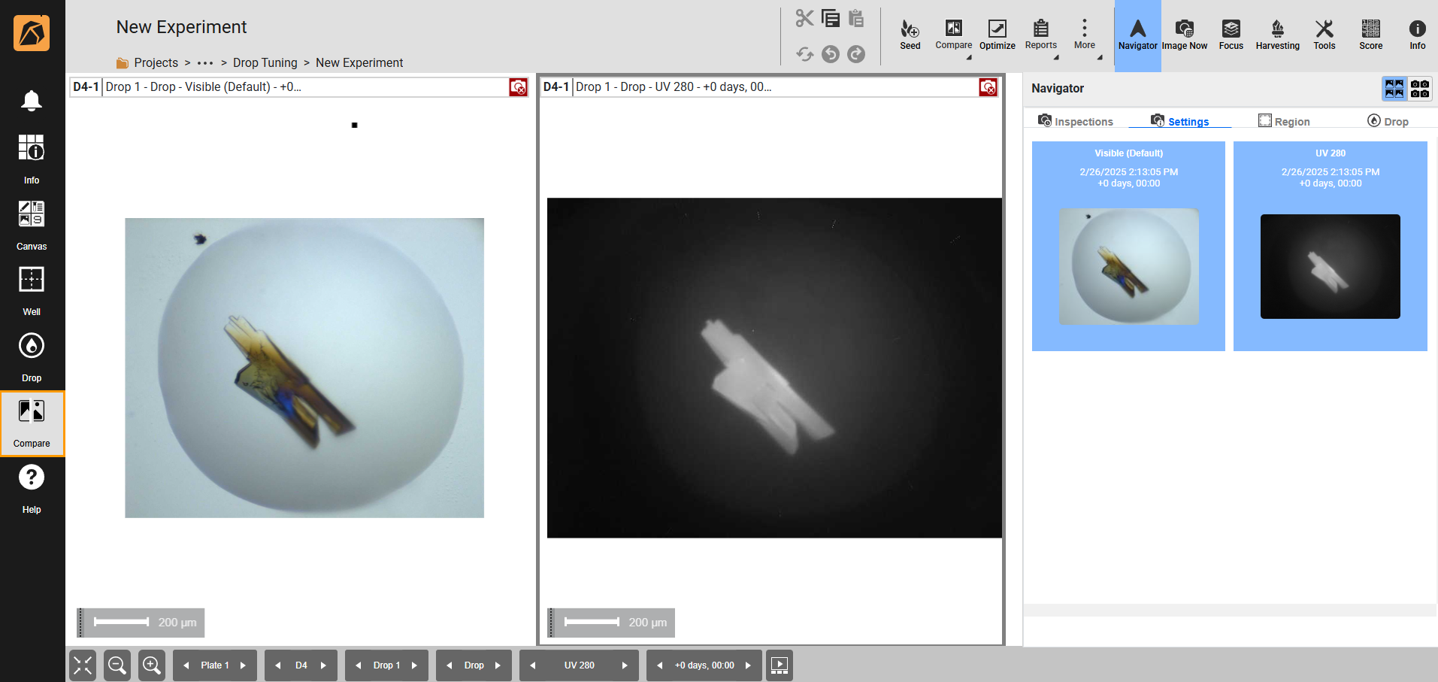Select the UV 280 thumbnail

point(1331,246)
